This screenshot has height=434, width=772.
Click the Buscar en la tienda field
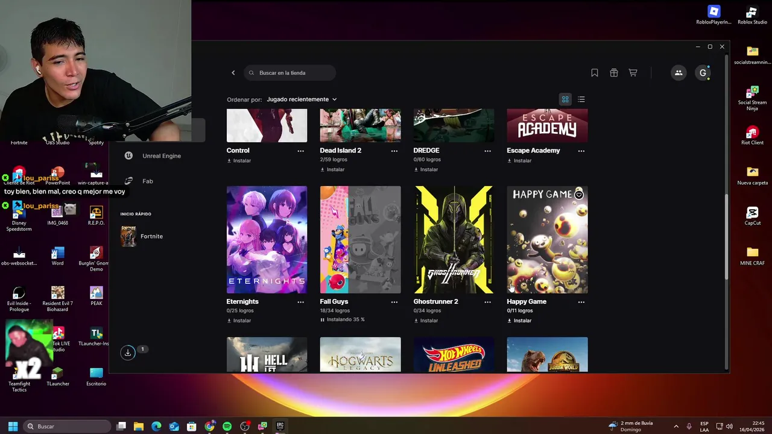point(290,73)
